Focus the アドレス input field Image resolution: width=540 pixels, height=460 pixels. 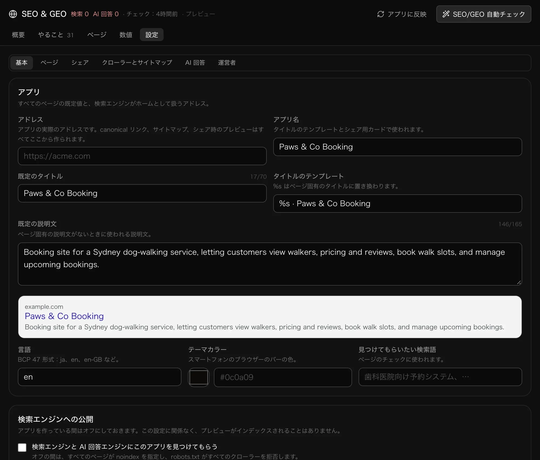pos(142,156)
